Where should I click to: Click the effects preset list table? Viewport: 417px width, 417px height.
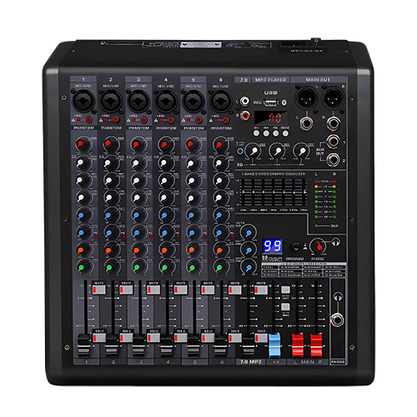[304, 269]
